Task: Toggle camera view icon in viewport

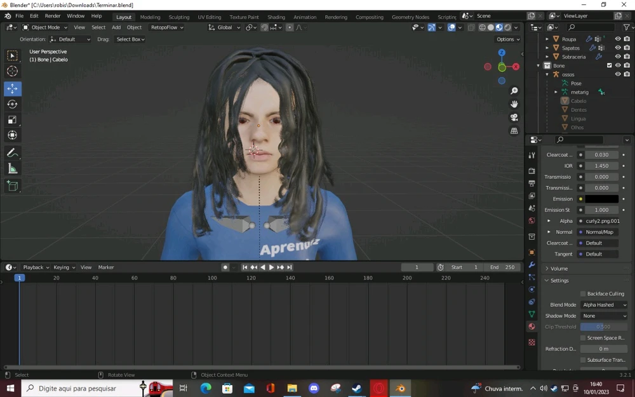Action: [514, 118]
